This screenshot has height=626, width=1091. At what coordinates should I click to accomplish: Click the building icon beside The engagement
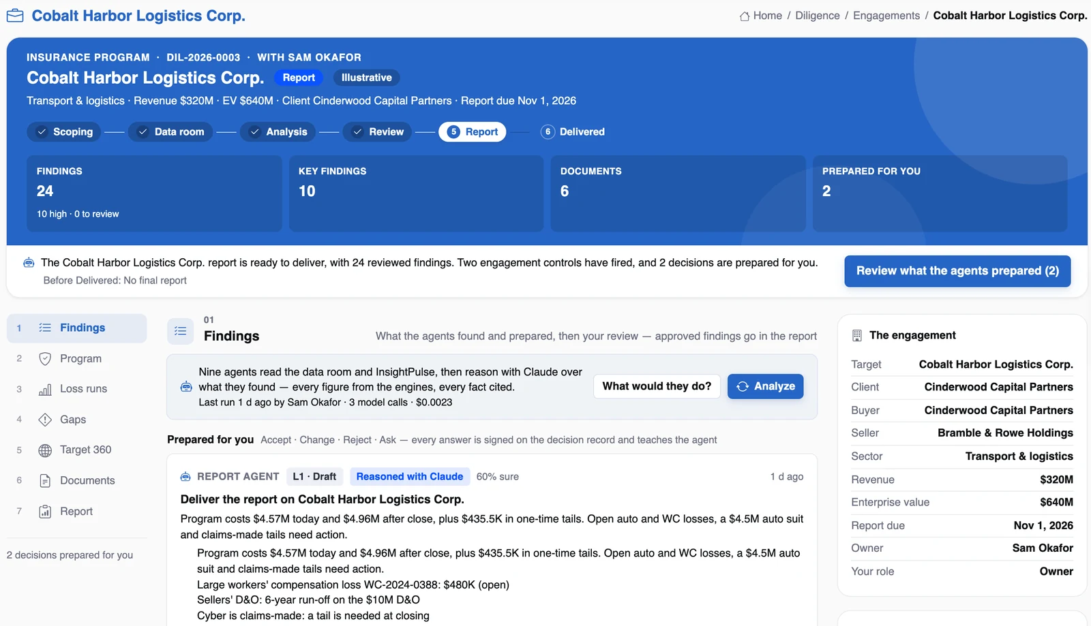(x=857, y=336)
